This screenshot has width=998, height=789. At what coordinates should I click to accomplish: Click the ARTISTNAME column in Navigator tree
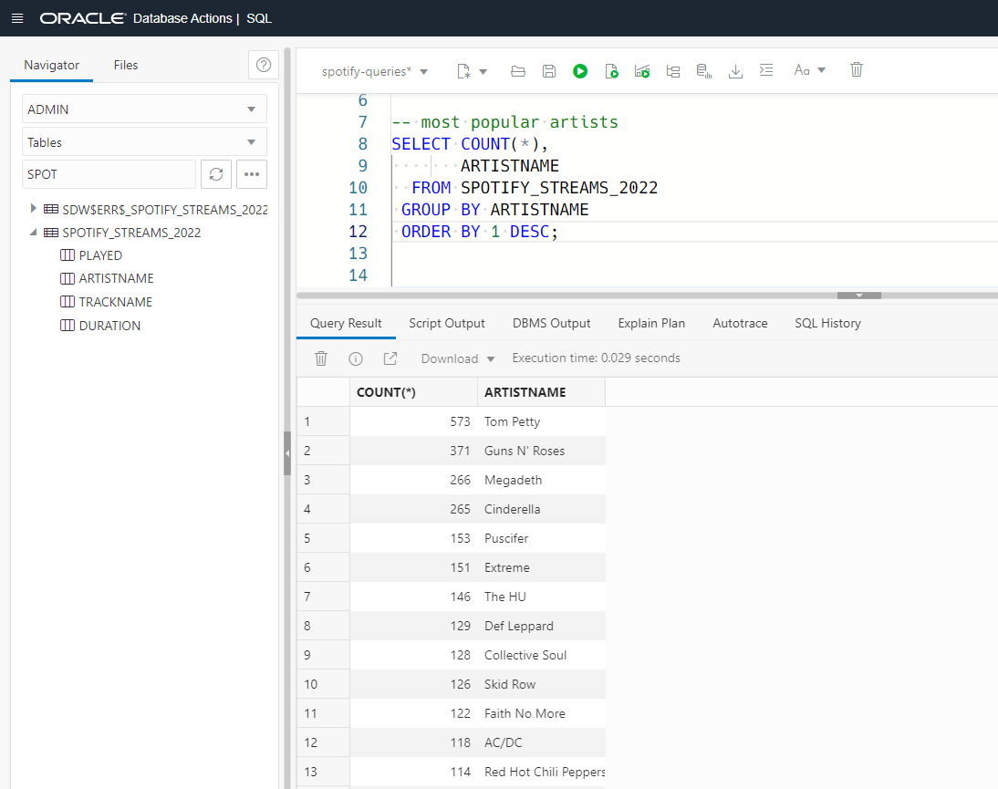(116, 278)
